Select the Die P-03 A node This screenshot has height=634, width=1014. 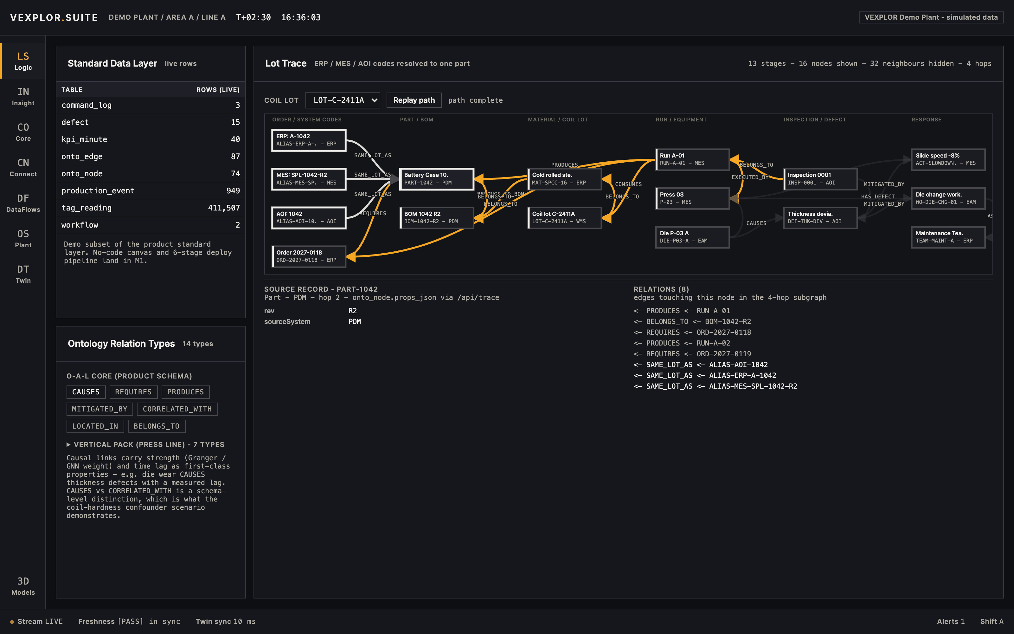692,237
